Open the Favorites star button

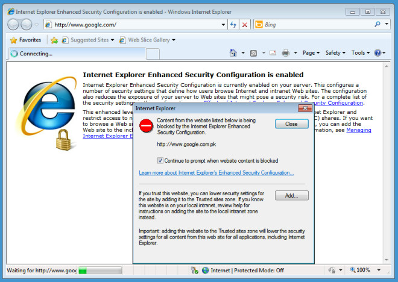pyautogui.click(x=25, y=40)
